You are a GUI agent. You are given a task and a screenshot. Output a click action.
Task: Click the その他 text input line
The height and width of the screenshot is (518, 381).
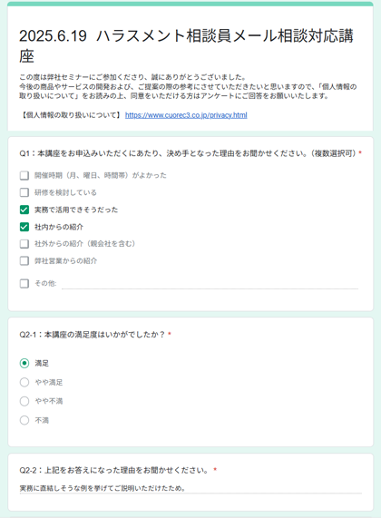coord(210,284)
